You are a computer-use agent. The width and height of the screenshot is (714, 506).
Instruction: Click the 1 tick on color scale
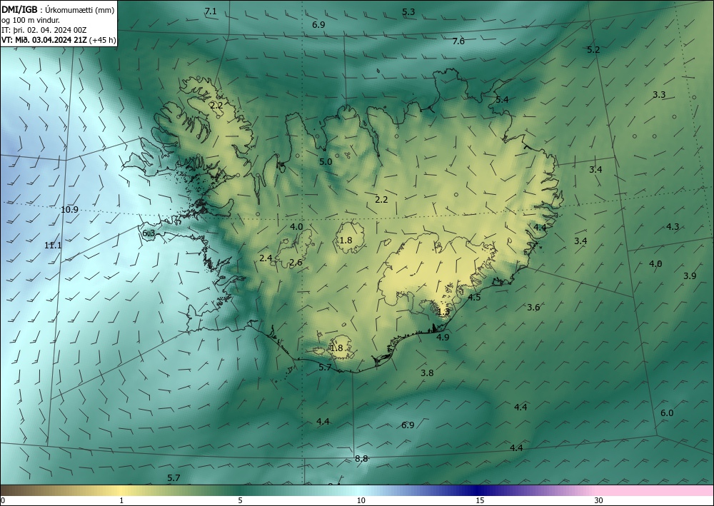coord(121,500)
